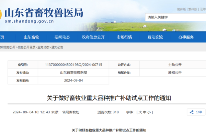Select view count 浏览次数: 318
This screenshot has height=137, width=206.
coord(108,112)
